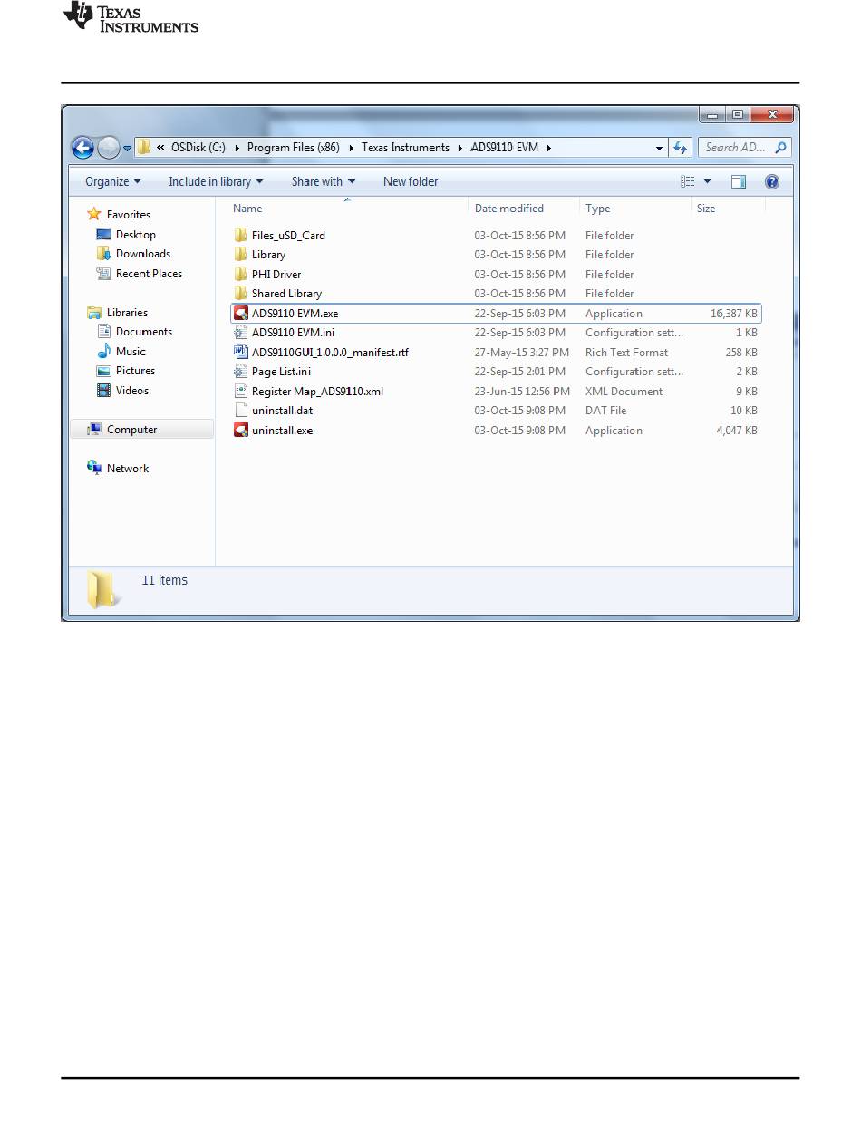Sort by the Size column header
Image resolution: width=861 pixels, height=1125 pixels.
[x=706, y=209]
